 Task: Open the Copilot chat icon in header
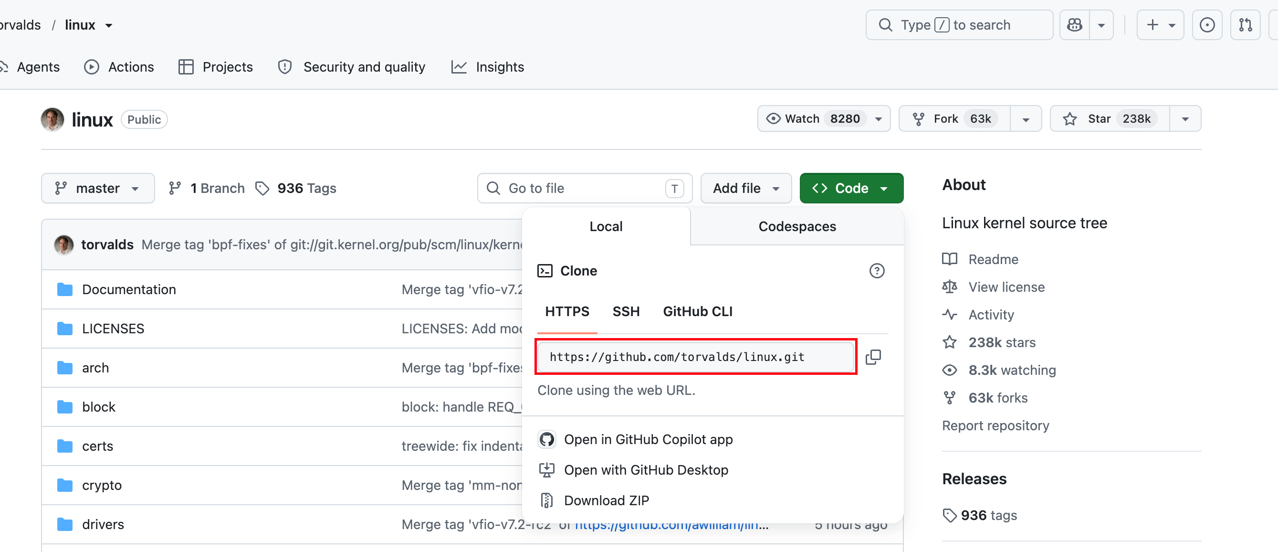coord(1075,25)
